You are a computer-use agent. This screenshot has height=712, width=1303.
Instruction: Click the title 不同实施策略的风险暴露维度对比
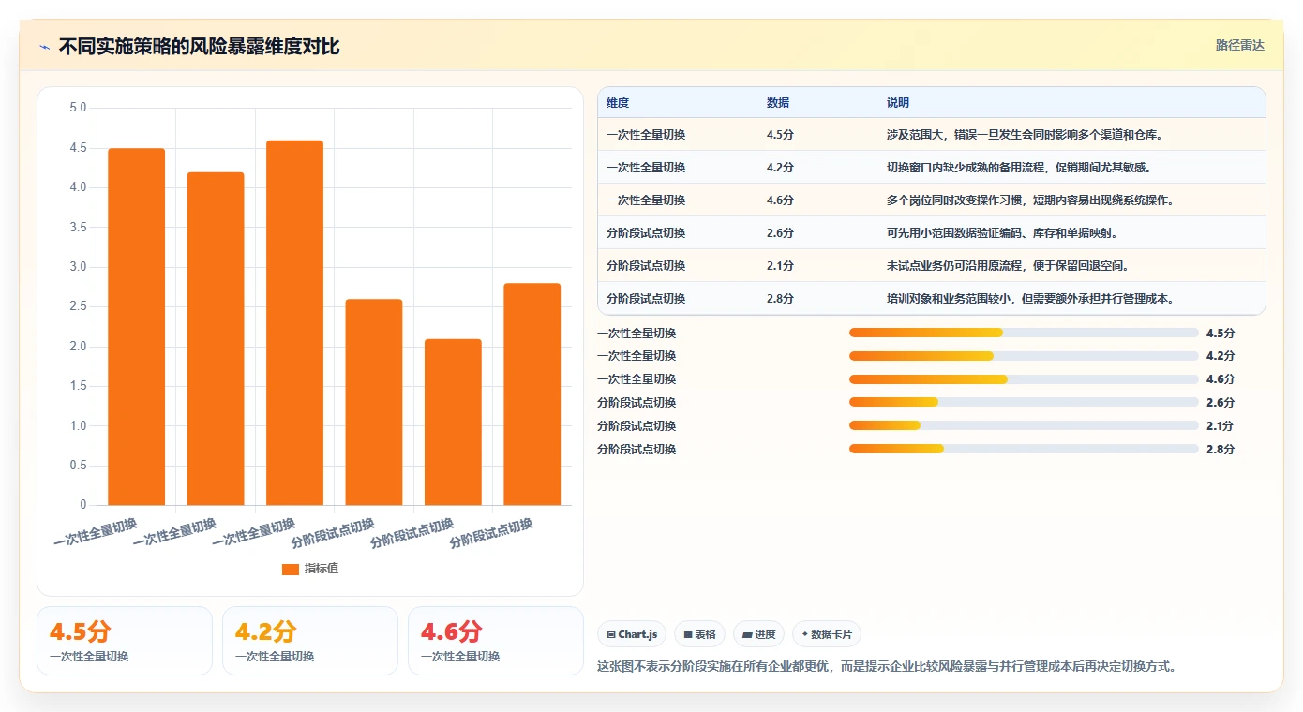click(199, 47)
